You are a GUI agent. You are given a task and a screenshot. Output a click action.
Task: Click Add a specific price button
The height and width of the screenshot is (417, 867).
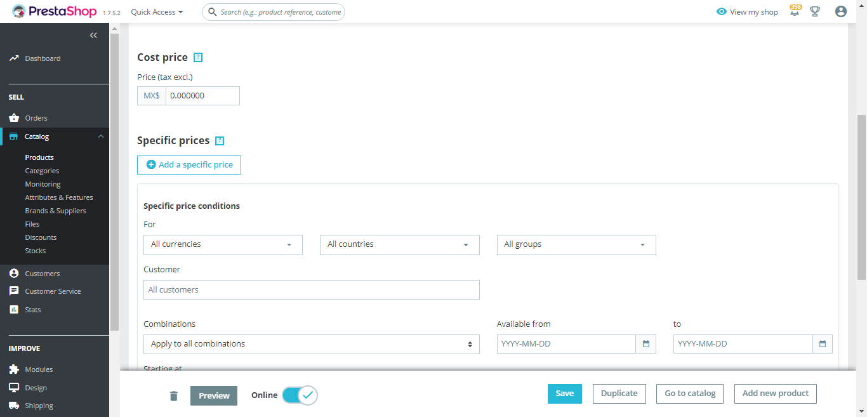coord(189,164)
